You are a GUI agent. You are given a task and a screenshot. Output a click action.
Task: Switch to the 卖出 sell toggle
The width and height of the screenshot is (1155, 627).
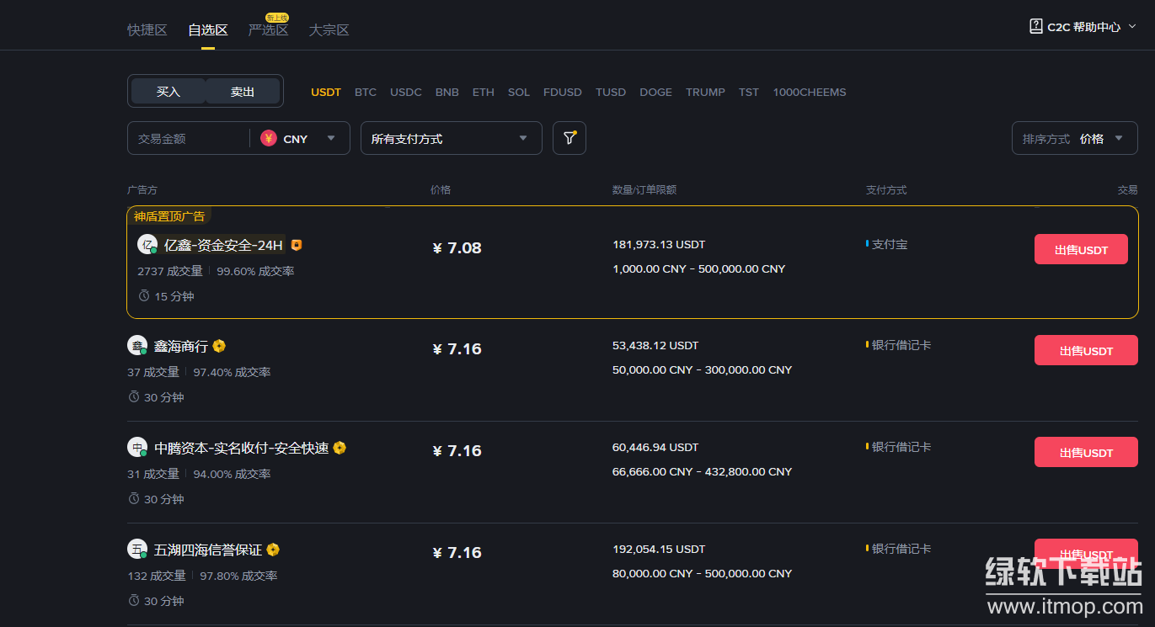pos(243,92)
